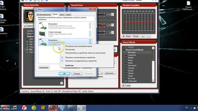Click the Отмена button
This screenshot has height=111, width=198.
click(77, 74)
